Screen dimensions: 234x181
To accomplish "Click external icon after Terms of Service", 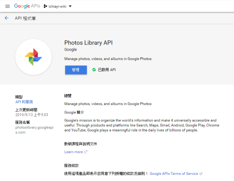I will [201, 174].
